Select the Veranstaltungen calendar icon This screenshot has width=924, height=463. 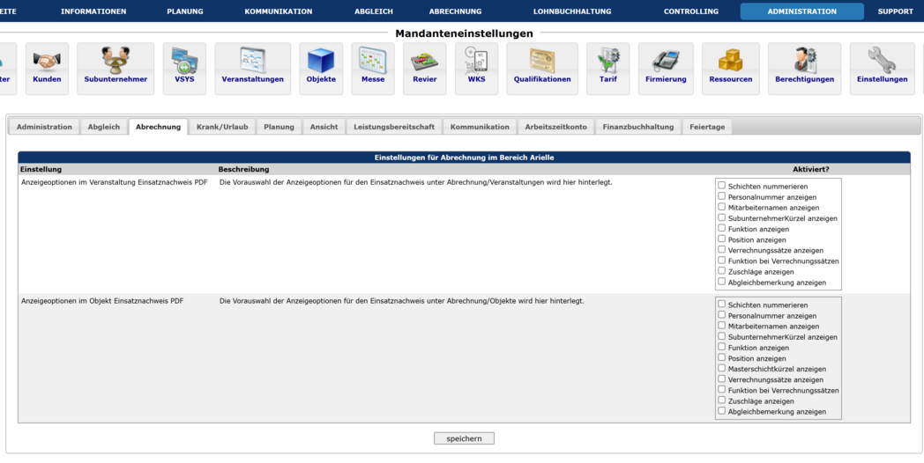[x=252, y=61]
